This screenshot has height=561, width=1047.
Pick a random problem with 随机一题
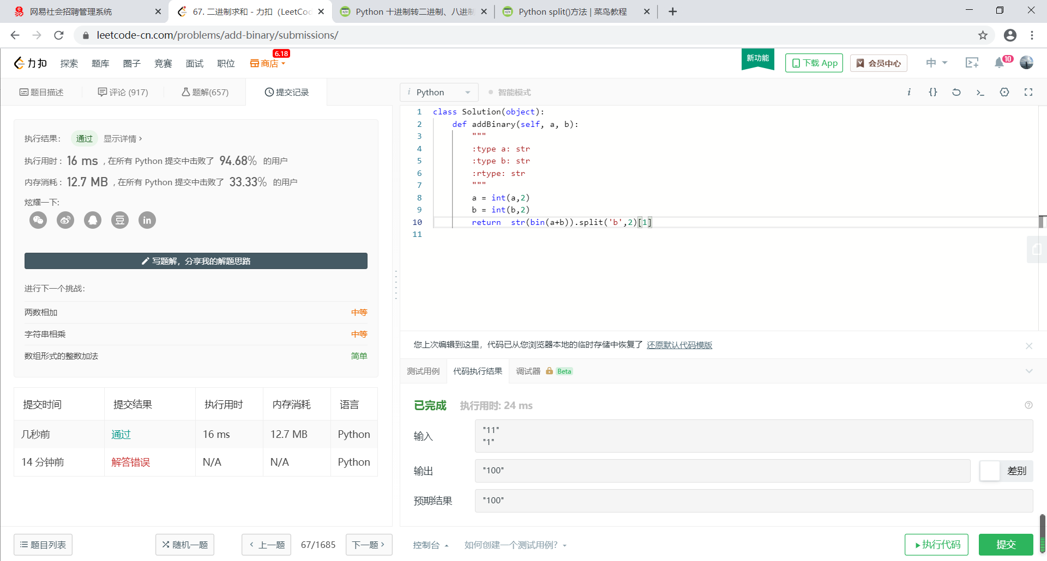point(185,545)
